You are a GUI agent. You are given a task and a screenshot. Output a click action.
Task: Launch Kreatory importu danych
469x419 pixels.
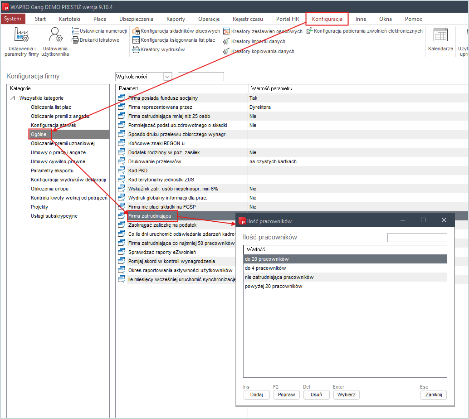tap(254, 41)
